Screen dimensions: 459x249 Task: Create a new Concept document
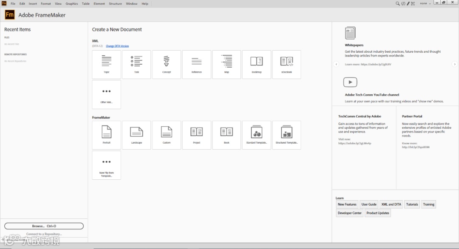pyautogui.click(x=167, y=64)
